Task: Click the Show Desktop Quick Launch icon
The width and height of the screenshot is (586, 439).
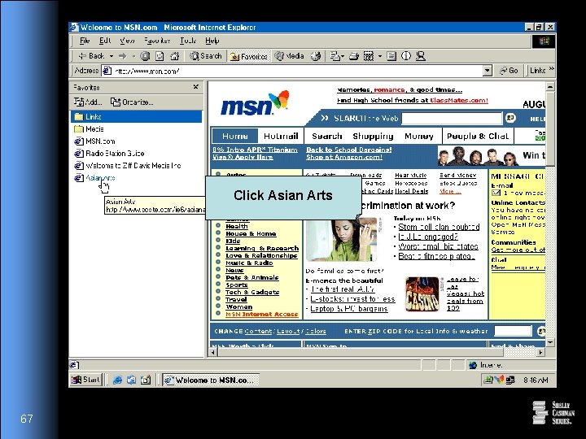Action: pos(146,380)
